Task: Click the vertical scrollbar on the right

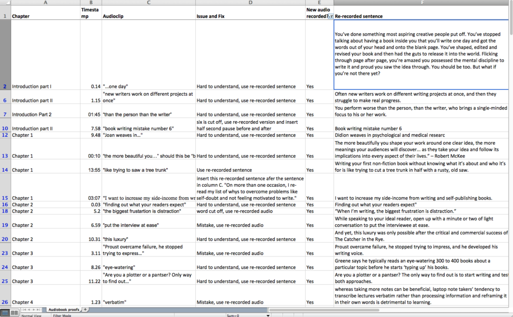Action: tap(510, 150)
